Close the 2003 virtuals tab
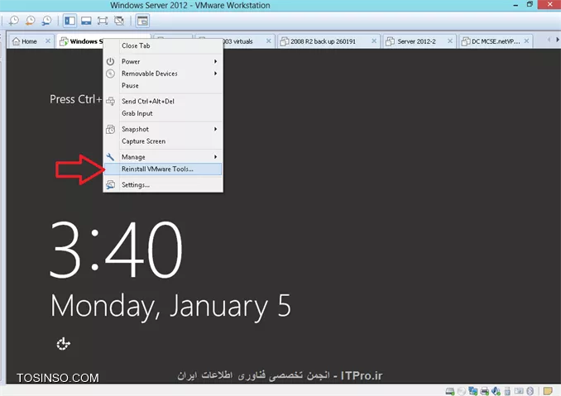 (x=268, y=41)
